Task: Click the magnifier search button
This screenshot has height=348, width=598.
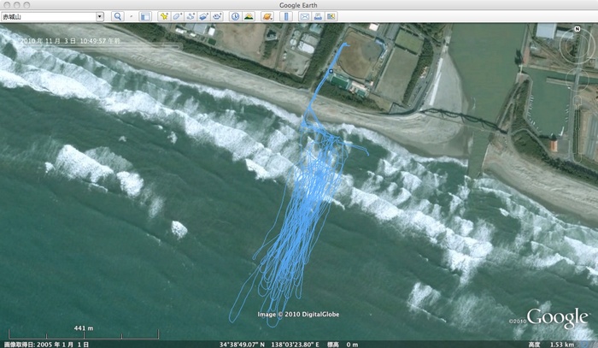Action: pos(116,16)
